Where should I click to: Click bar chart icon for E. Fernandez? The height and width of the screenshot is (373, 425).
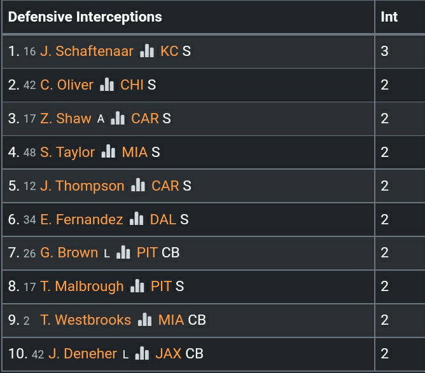point(136,219)
